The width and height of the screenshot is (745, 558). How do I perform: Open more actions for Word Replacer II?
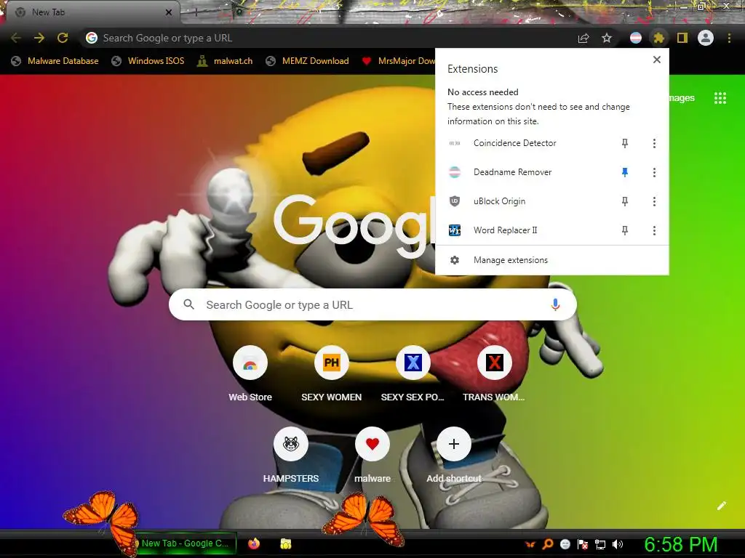click(654, 230)
